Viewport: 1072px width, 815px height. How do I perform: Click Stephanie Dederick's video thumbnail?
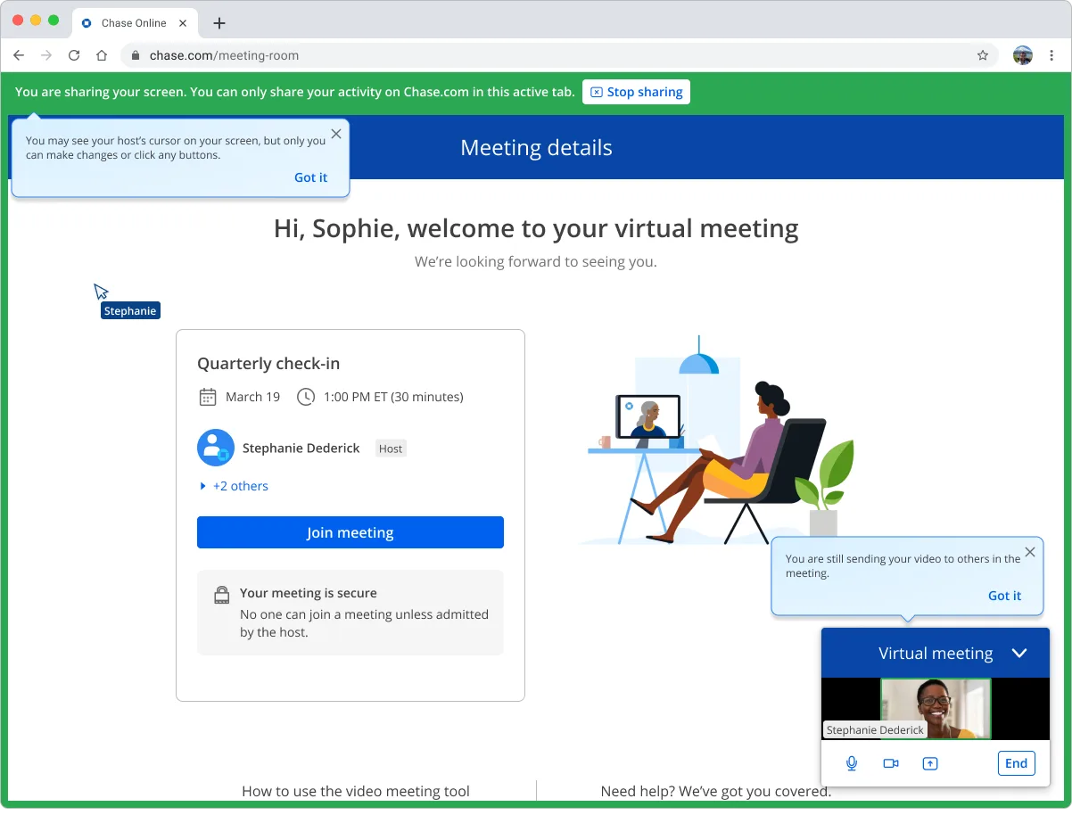pyautogui.click(x=936, y=709)
